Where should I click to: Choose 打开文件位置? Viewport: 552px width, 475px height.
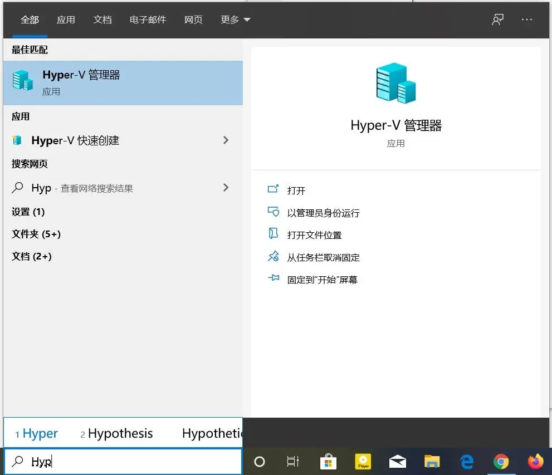pyautogui.click(x=314, y=235)
